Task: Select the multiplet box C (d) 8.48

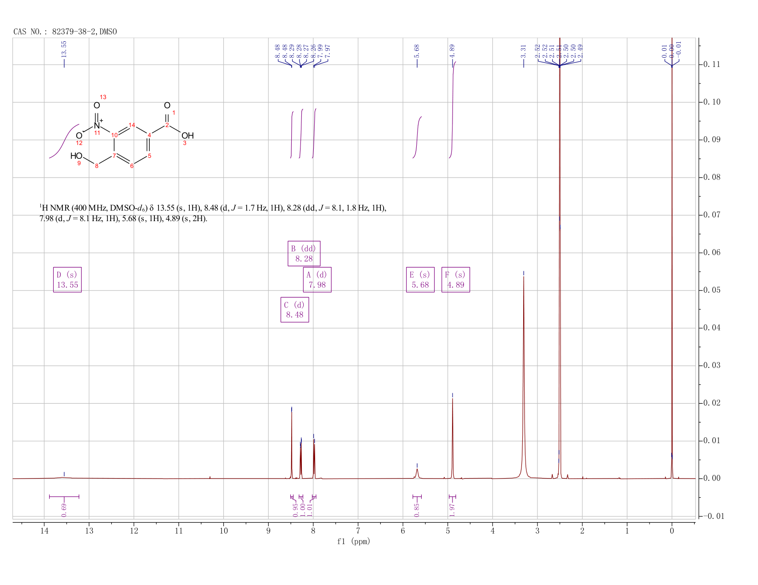Action: point(295,310)
